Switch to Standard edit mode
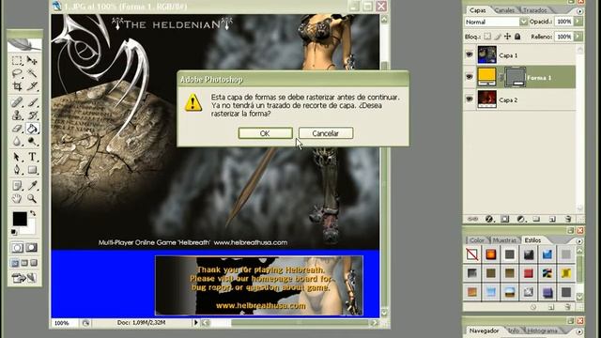Viewport: 601px width, 338px height. (17, 248)
